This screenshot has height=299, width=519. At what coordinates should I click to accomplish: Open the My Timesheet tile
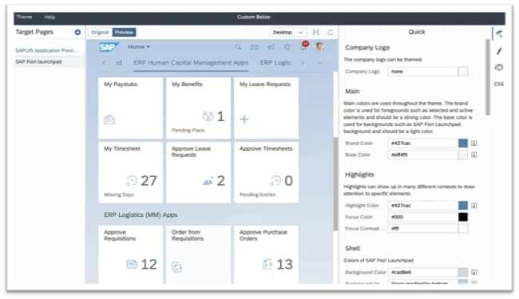coord(130,172)
